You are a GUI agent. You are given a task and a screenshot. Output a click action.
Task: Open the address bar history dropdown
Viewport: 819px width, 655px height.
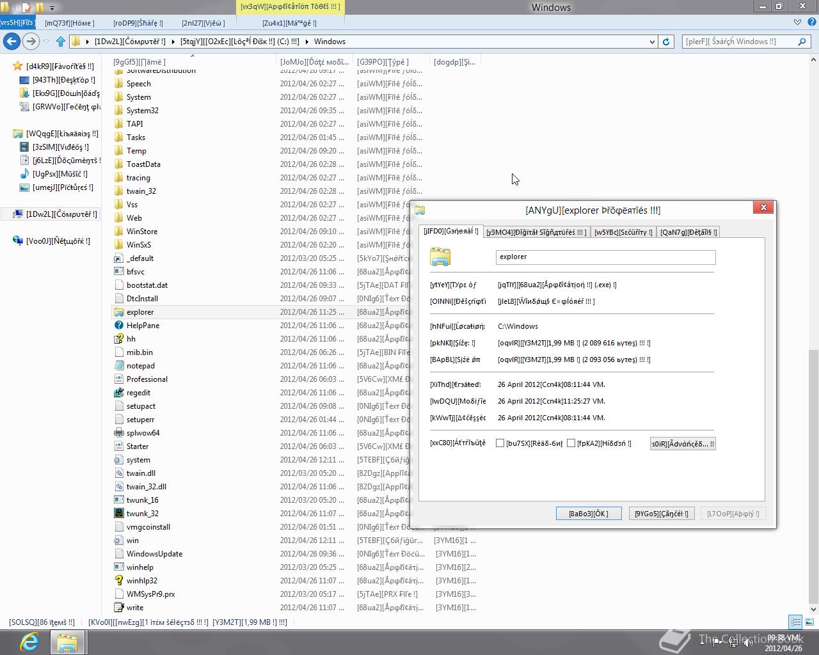[x=652, y=42]
